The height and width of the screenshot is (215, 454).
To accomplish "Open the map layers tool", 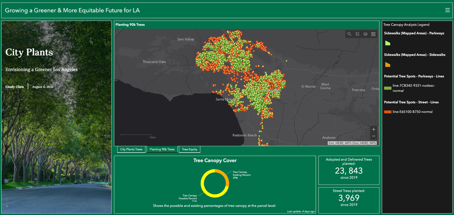I will [x=365, y=34].
